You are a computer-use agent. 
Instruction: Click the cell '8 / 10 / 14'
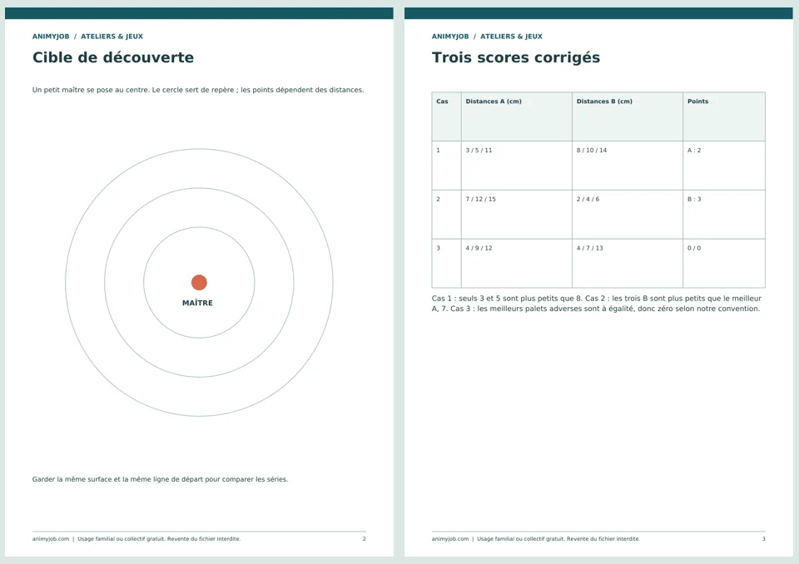coord(628,166)
